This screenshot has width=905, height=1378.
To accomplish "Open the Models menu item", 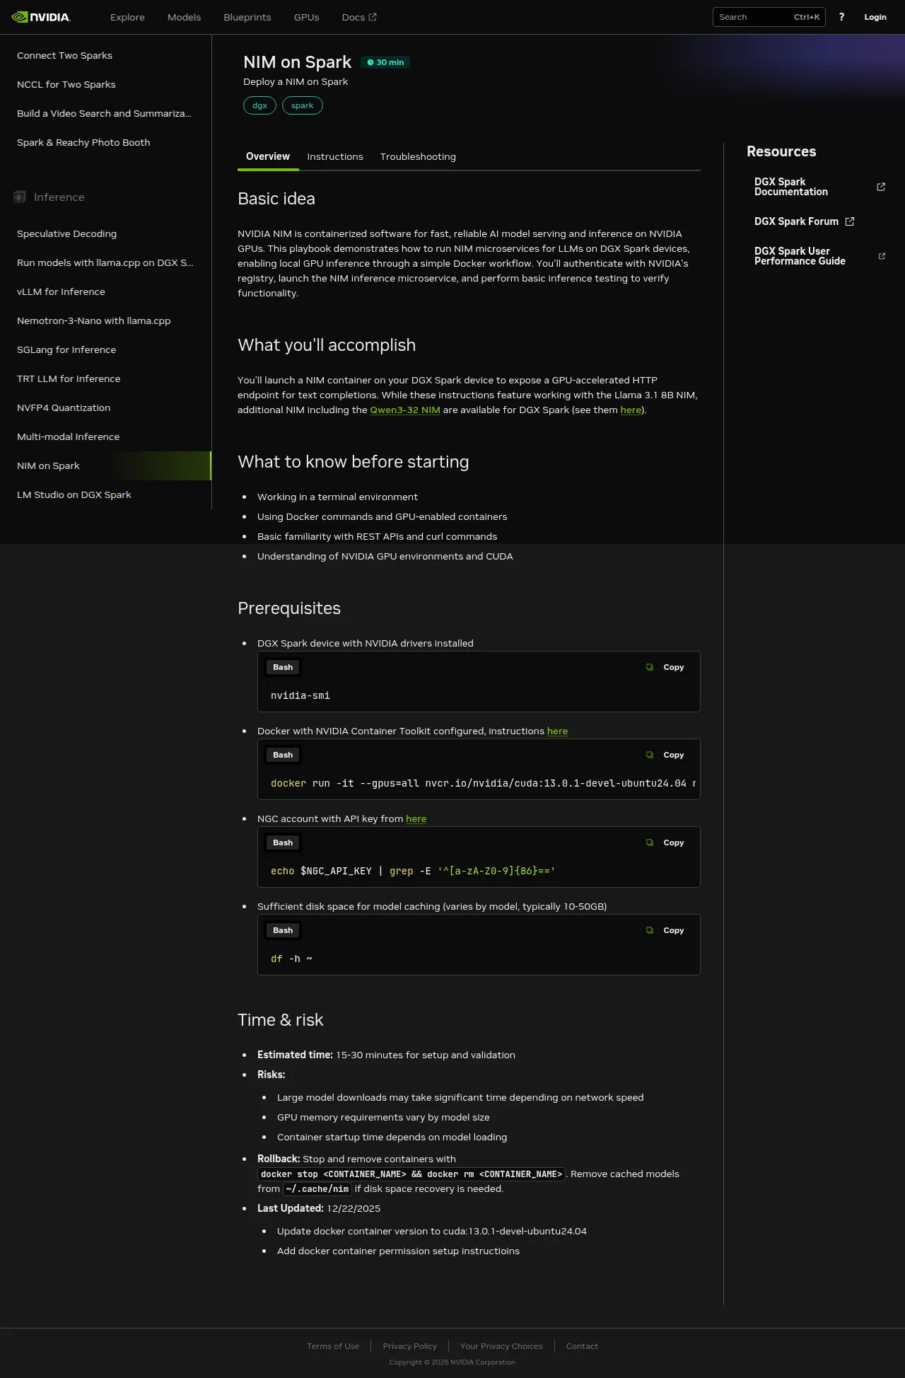I will pyautogui.click(x=184, y=17).
